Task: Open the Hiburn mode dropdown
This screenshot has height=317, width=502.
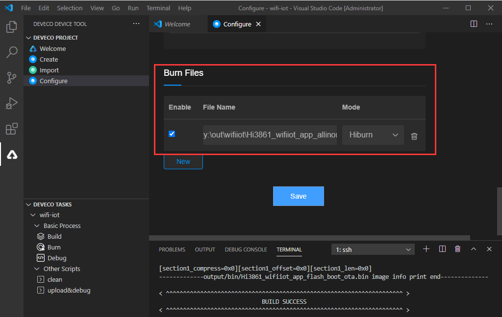Action: click(x=373, y=135)
